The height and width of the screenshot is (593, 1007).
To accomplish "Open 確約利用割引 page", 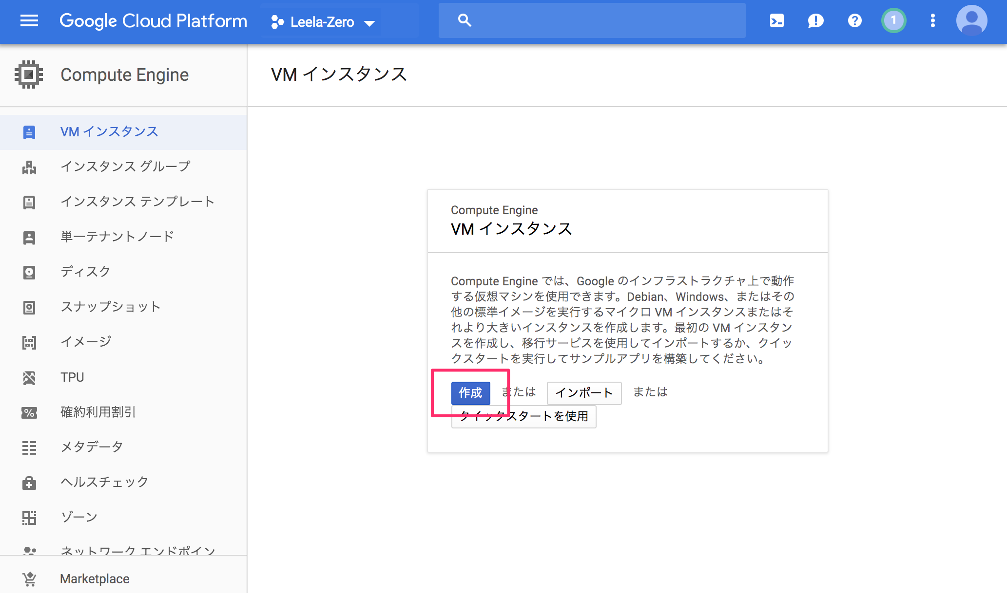I will (123, 412).
